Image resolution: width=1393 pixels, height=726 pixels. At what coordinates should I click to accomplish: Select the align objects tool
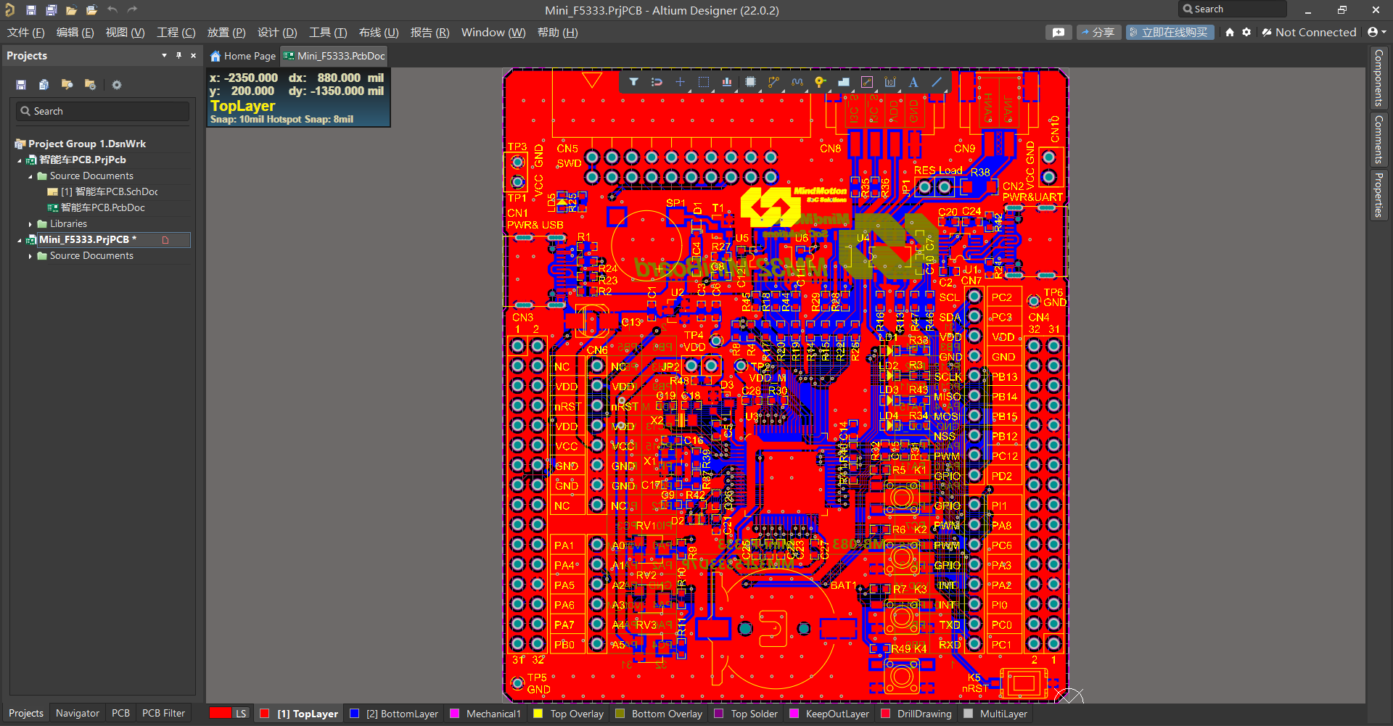tap(727, 82)
